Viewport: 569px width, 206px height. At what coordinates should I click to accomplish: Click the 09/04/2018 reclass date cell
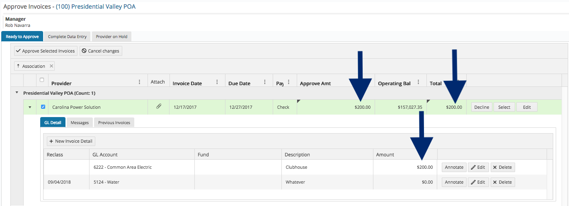coord(66,182)
